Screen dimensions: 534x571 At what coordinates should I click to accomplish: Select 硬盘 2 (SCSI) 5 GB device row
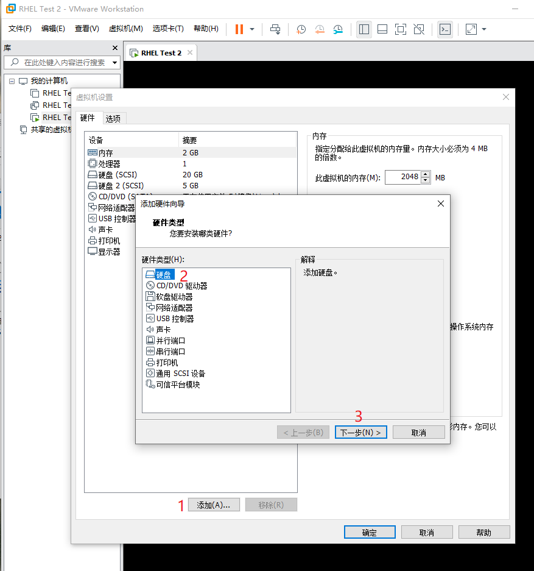191,186
